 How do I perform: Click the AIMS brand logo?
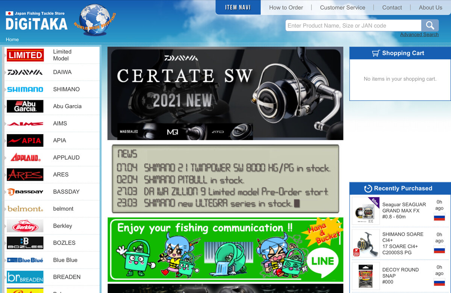point(25,124)
